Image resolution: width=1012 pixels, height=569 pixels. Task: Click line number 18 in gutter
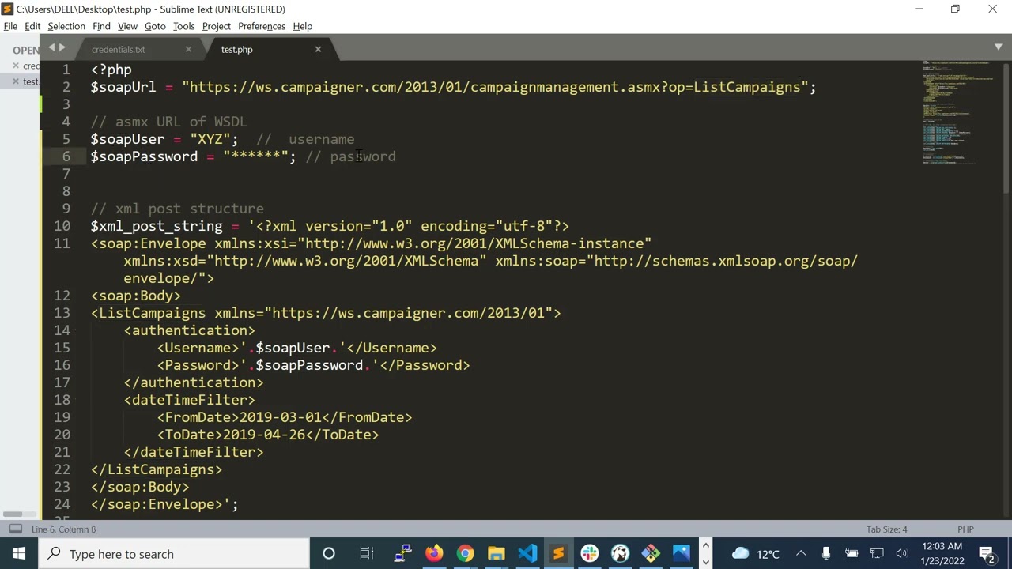62,400
